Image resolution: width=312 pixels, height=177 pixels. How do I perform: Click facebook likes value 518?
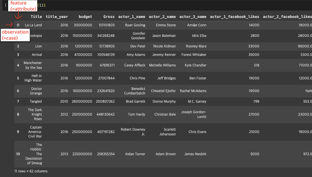point(257,65)
